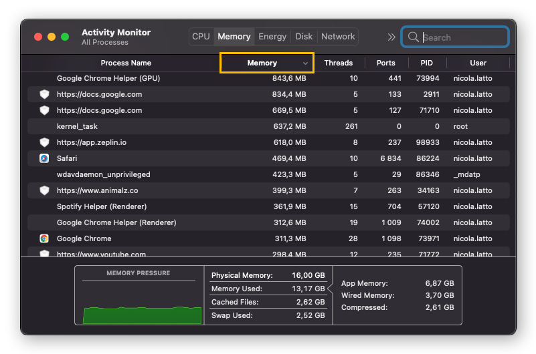
Task: Click the Physical Memory 16,00 GB row
Action: (x=268, y=275)
